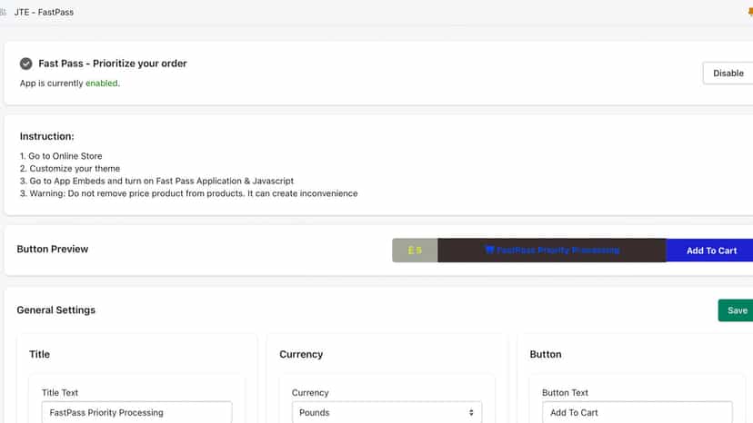
Task: Click the Fast Pass - Prioritize your order heading
Action: 113,64
